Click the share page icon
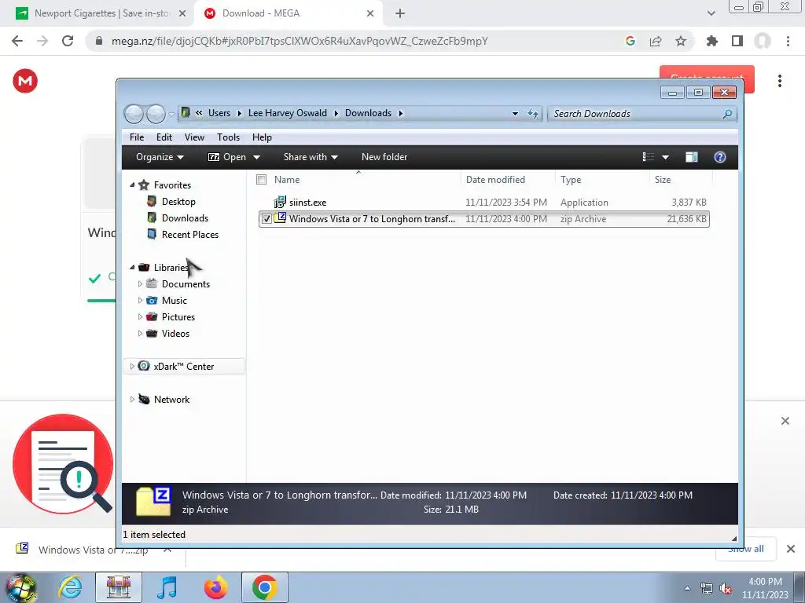 [656, 41]
